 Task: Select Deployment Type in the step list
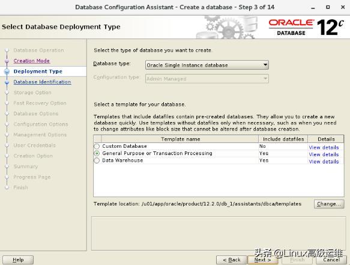pyautogui.click(x=38, y=72)
